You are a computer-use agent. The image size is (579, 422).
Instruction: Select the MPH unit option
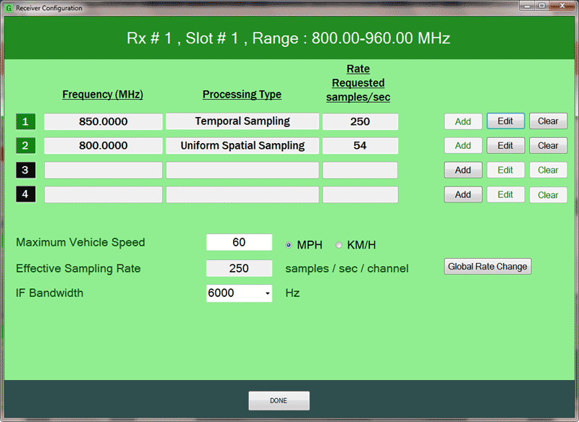[x=289, y=245]
